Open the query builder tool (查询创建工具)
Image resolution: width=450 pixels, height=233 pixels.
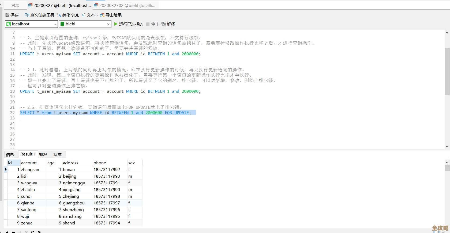(39, 15)
